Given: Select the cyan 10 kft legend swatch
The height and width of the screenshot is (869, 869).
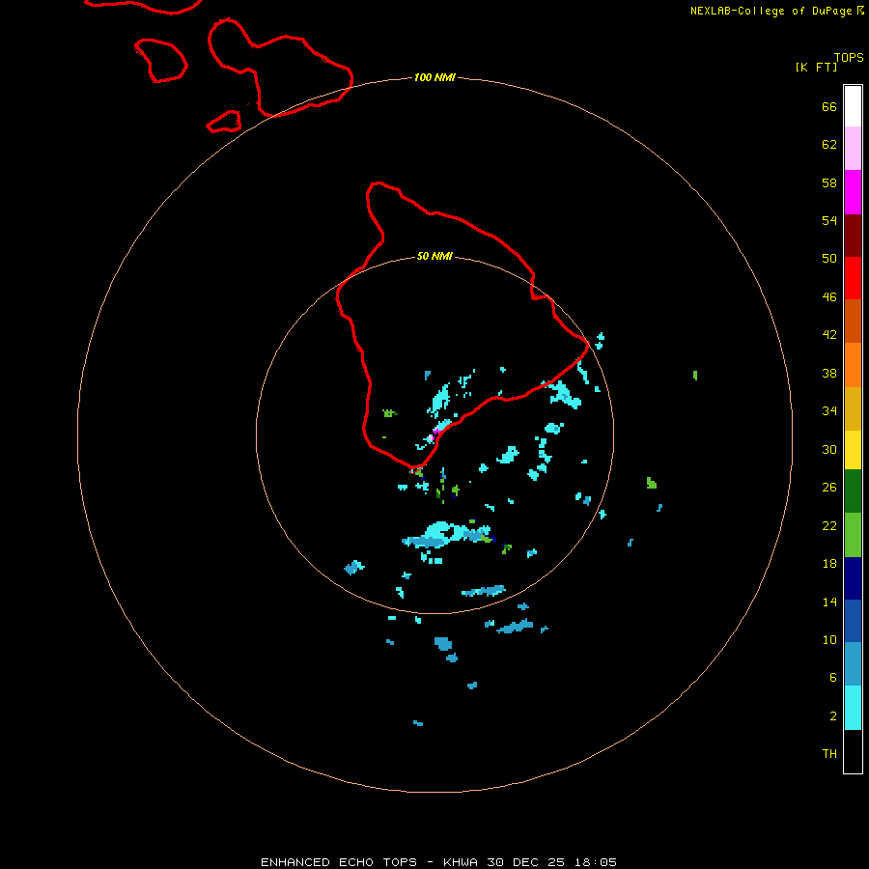Looking at the screenshot, I should (x=853, y=708).
